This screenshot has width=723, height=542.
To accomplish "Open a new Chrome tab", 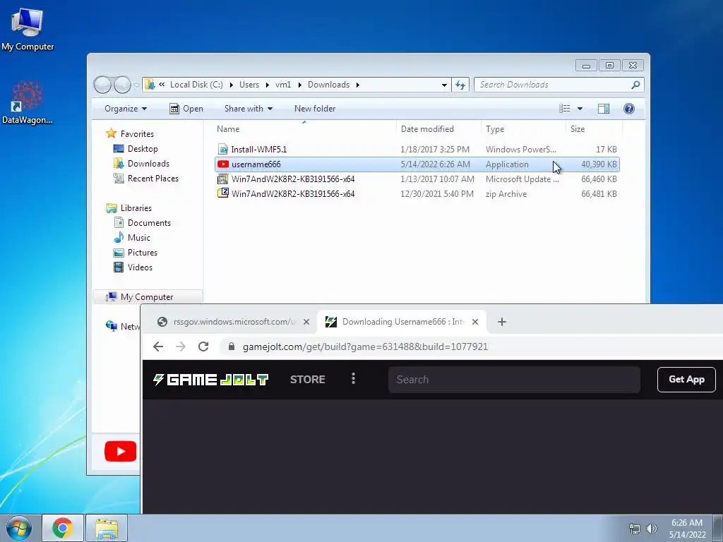I will click(502, 322).
